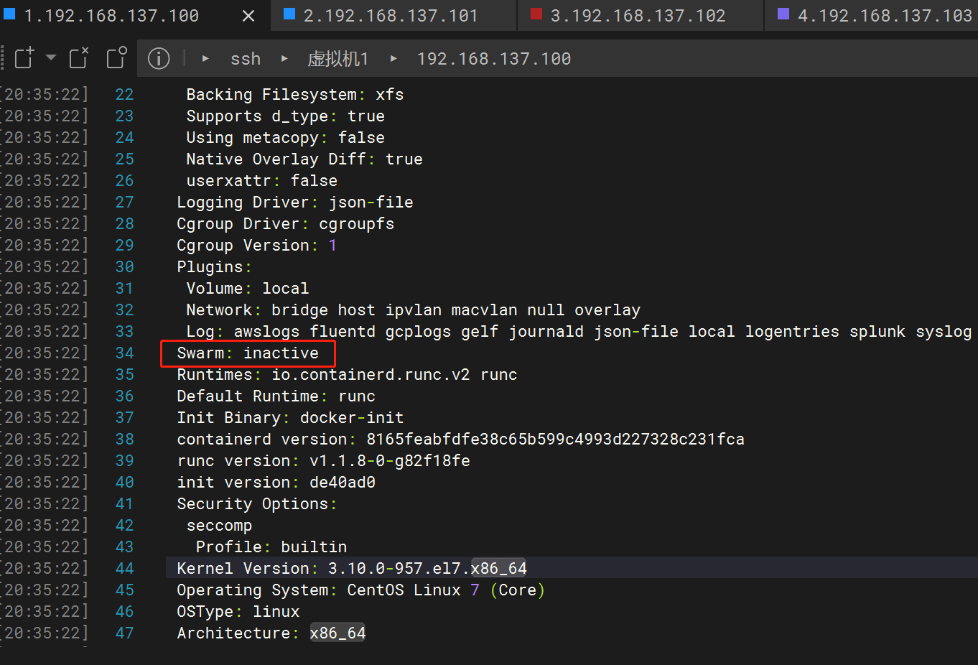This screenshot has height=665, width=978.
Task: Click the containerd version hash line
Action: tap(461, 439)
